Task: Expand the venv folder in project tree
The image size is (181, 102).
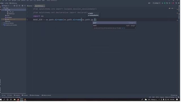Action: (x=4, y=19)
